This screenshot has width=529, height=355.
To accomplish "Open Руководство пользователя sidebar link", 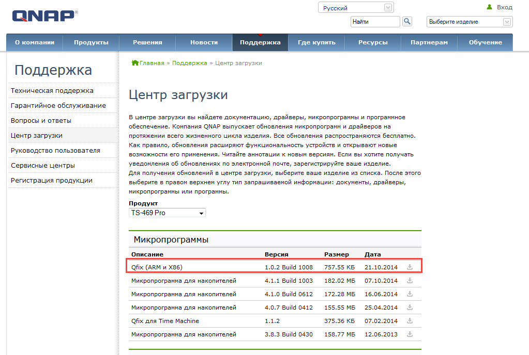I will [55, 151].
